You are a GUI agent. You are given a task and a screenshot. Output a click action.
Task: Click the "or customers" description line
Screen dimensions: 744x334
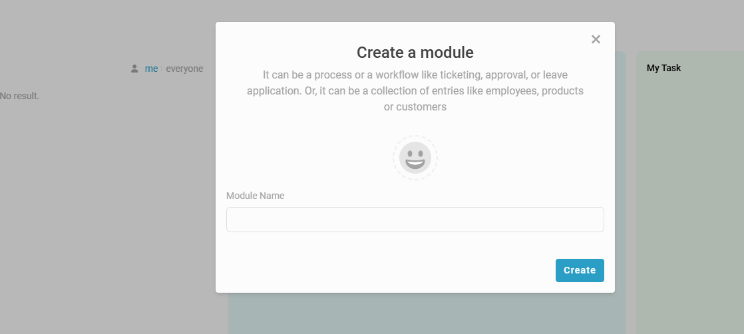click(415, 106)
